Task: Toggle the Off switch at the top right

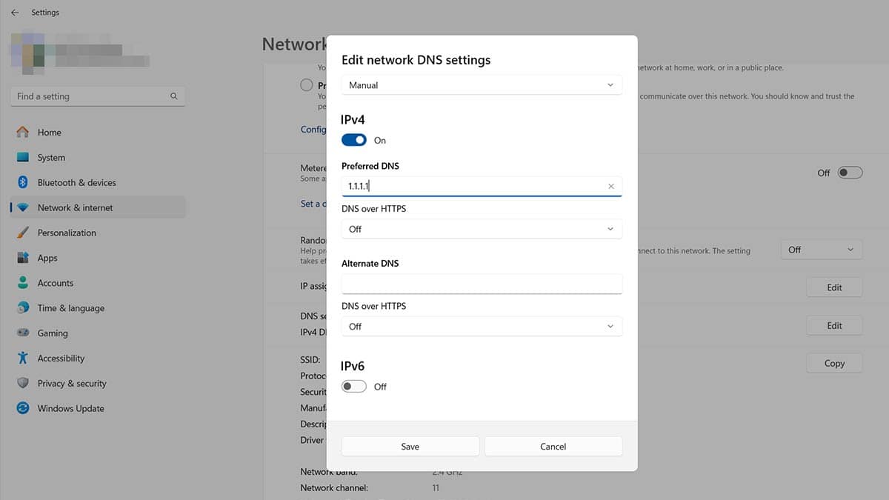Action: (849, 172)
